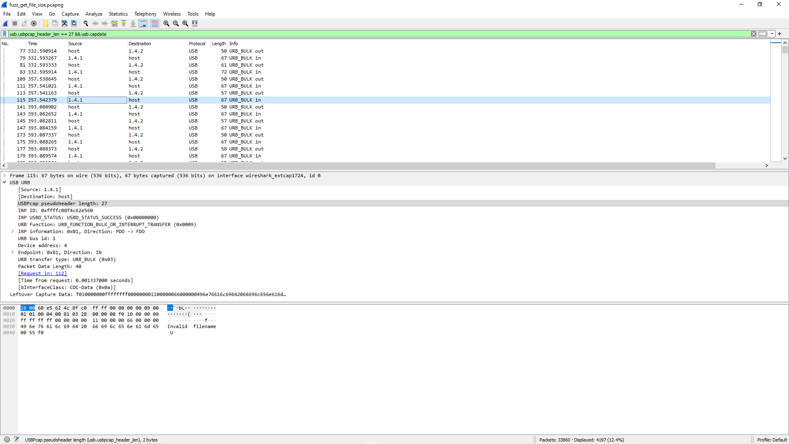Sort by the Time column header

[x=46, y=44]
